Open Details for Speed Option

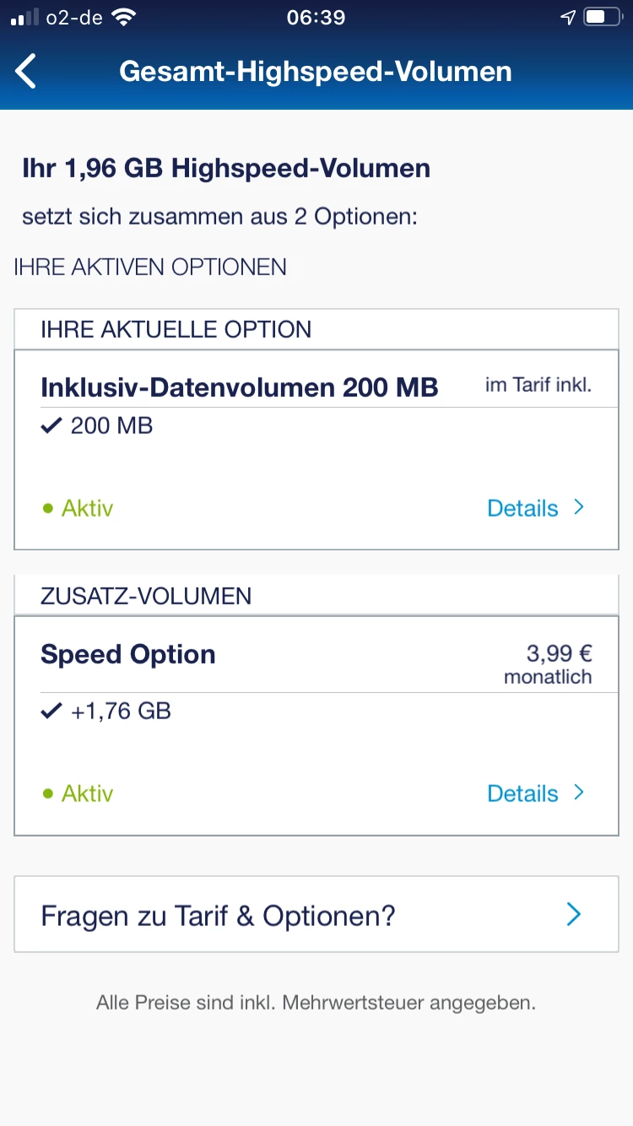click(x=522, y=793)
